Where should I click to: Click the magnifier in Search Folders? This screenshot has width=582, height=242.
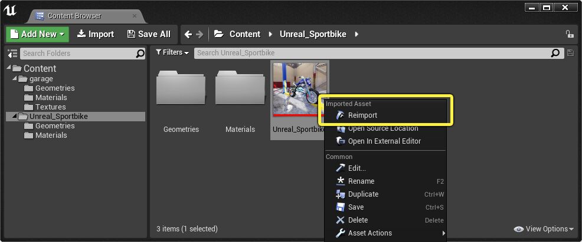140,54
